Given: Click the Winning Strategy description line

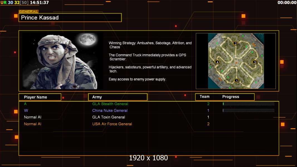Looking at the screenshot, I should [150, 45].
